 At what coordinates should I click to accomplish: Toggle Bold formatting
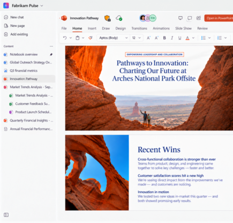tap(164, 38)
